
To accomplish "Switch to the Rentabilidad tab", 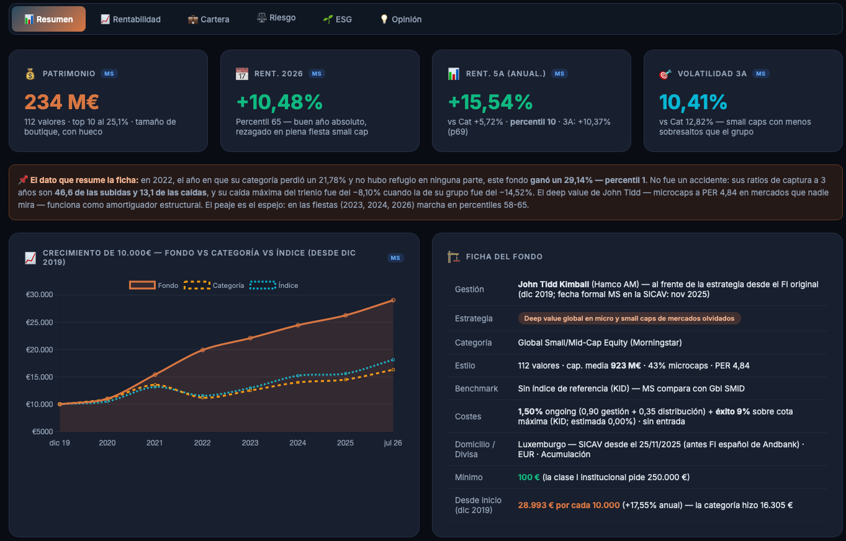I will pos(130,19).
